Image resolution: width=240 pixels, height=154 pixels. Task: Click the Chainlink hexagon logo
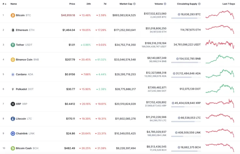pos(13,134)
